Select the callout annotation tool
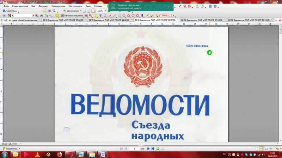This screenshot has height=158, width=282. [x=91, y=15]
